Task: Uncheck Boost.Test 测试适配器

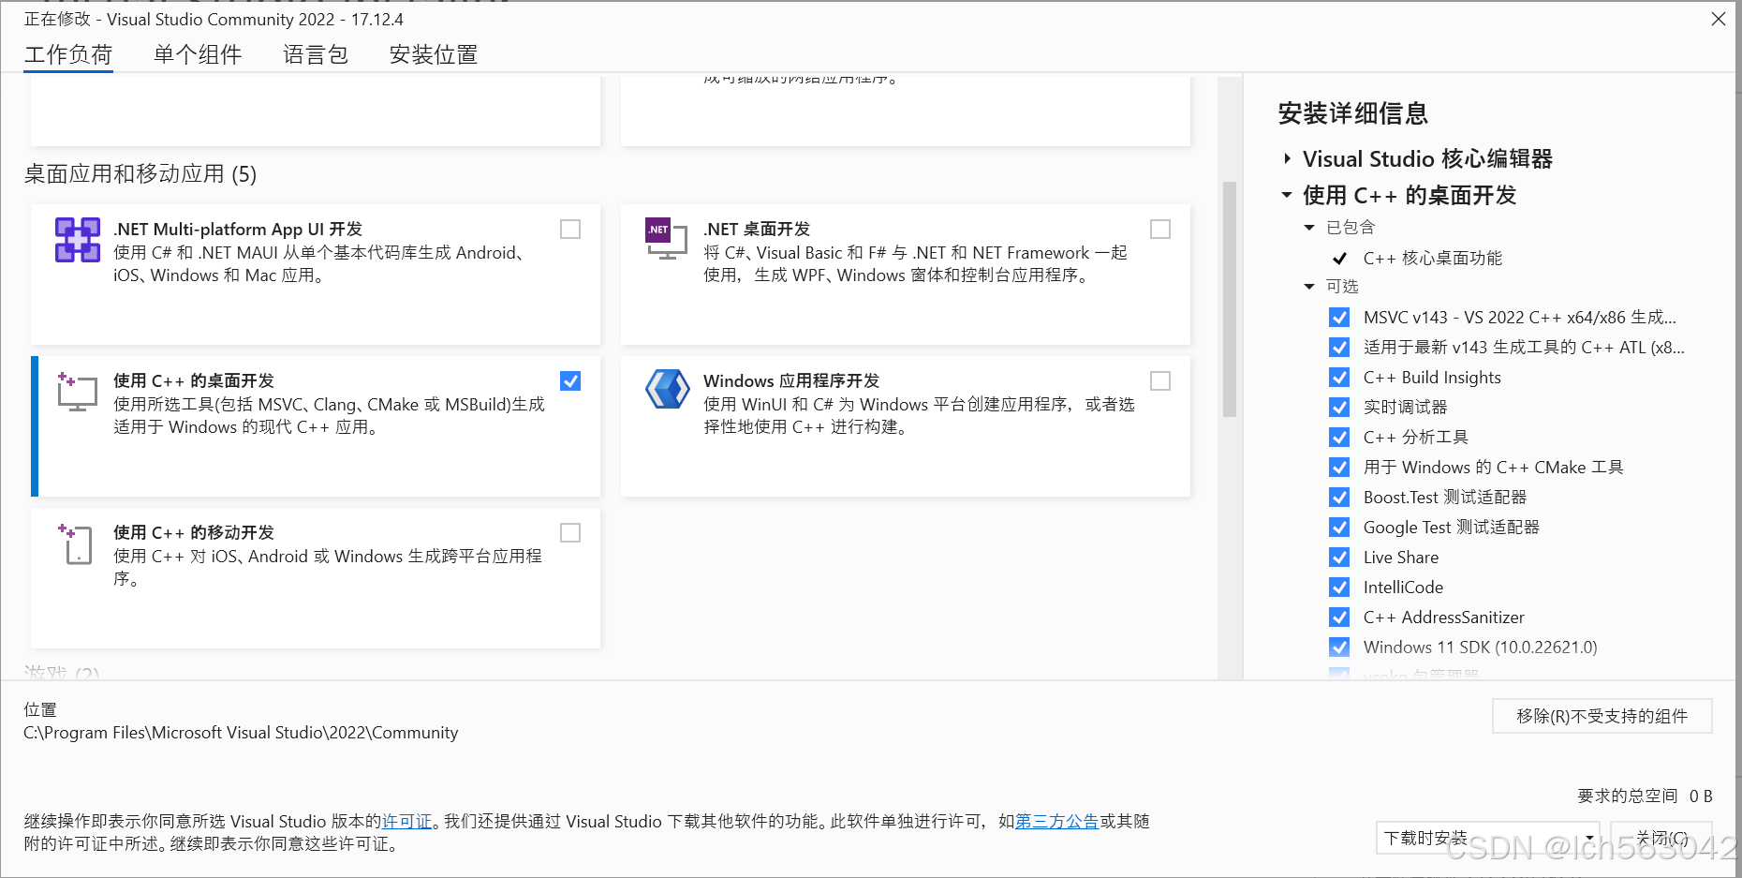Action: 1340,498
